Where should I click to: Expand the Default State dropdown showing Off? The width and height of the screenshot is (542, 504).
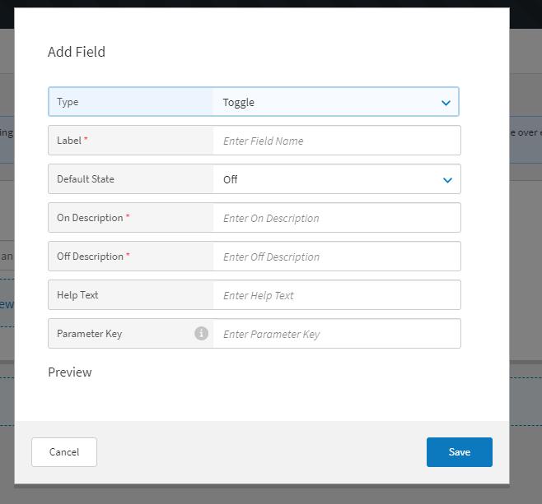tap(329, 179)
